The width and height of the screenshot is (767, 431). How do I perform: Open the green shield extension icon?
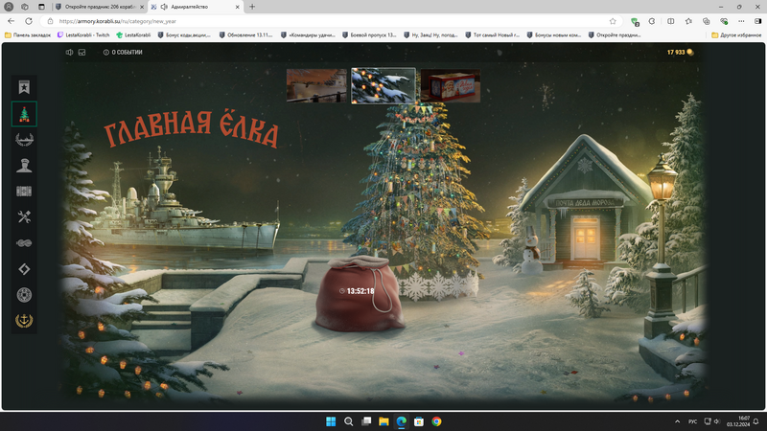point(635,21)
